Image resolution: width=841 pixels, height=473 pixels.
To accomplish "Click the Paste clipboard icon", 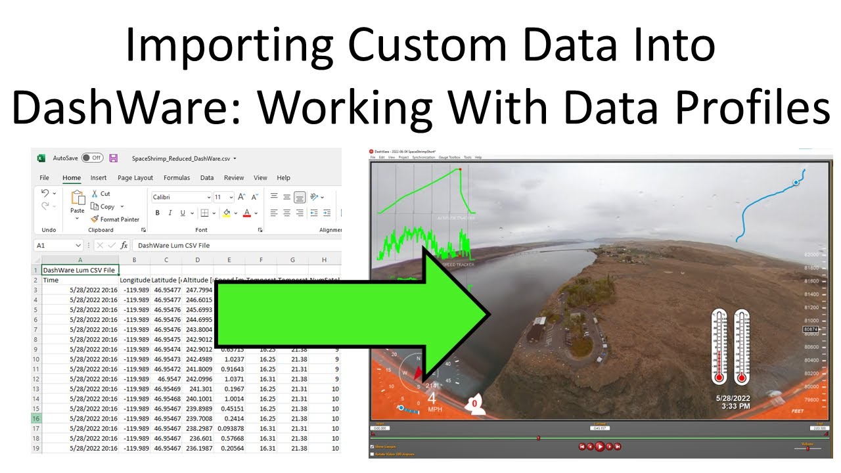I will click(x=78, y=198).
